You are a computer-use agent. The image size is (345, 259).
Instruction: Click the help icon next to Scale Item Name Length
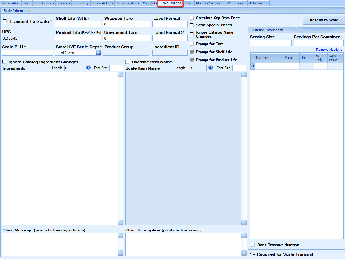[x=211, y=68]
